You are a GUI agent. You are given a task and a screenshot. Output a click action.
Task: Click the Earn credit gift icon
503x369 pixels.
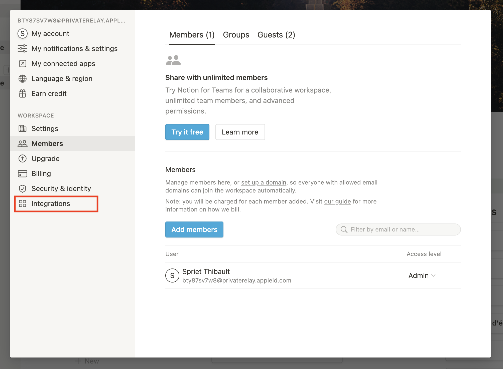click(23, 93)
